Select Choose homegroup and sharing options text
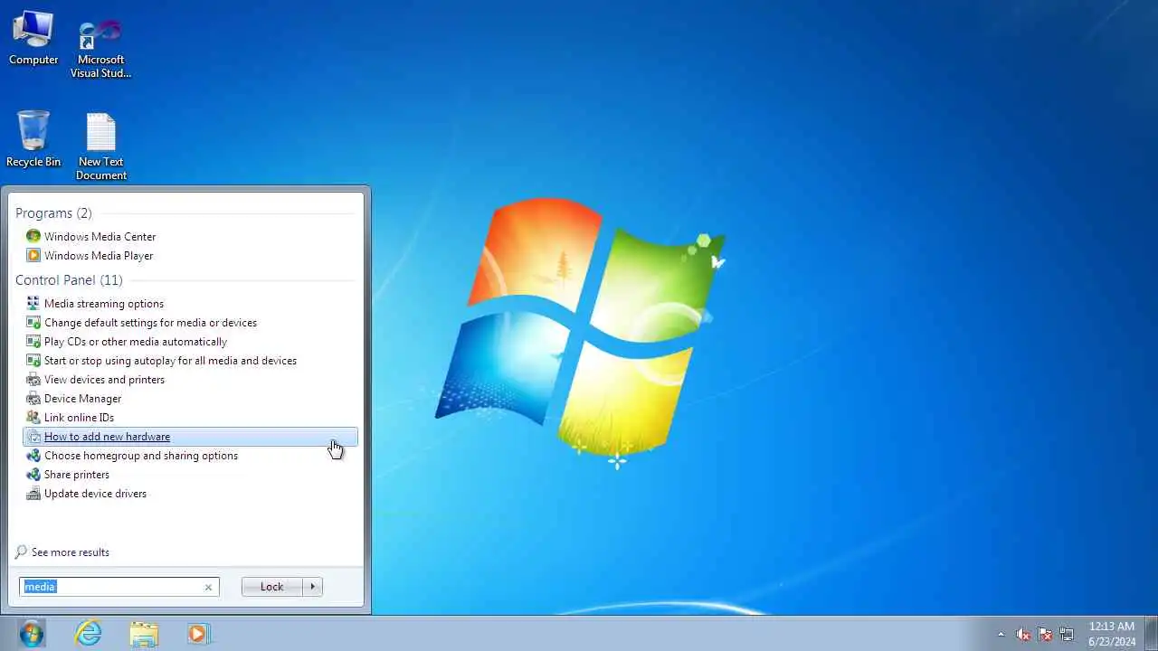1158x651 pixels. [141, 456]
